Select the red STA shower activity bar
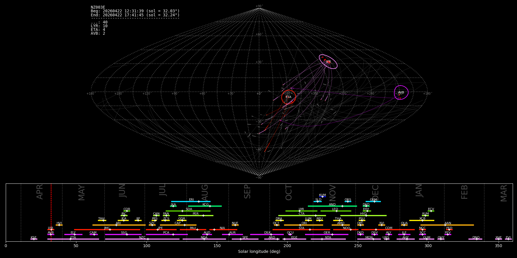This screenshot has width=517, height=258. [301, 230]
